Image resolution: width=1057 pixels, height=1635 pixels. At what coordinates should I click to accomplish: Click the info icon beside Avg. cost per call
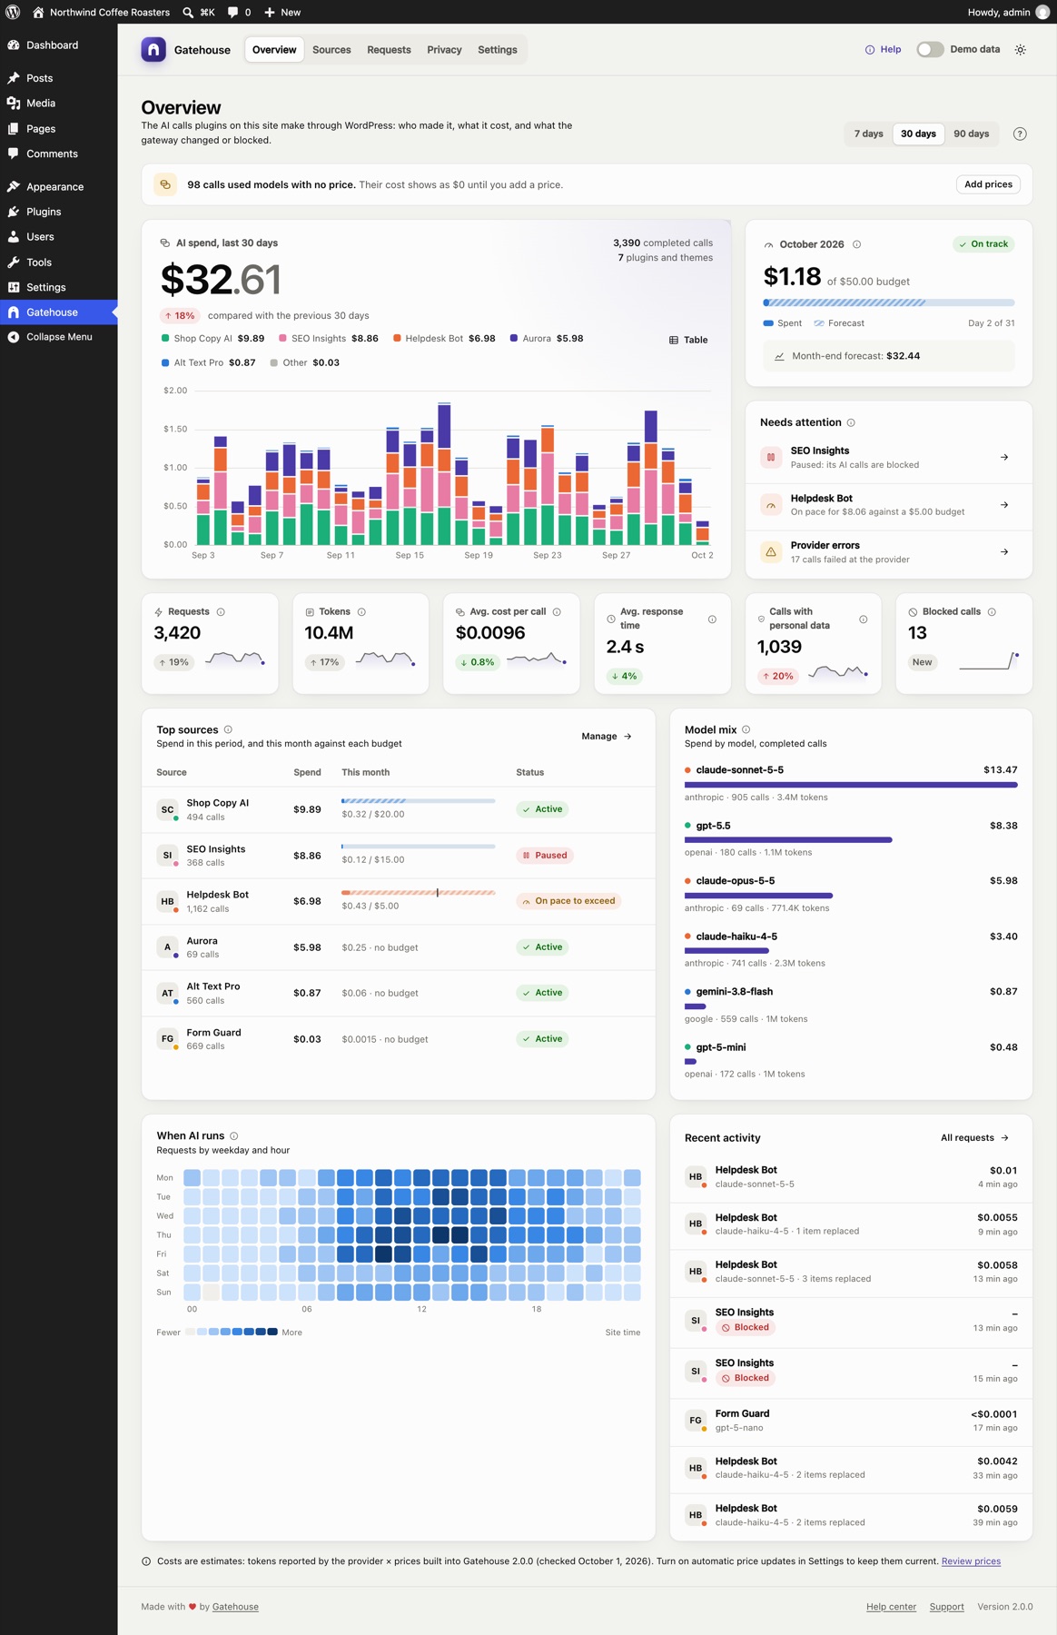pos(557,612)
